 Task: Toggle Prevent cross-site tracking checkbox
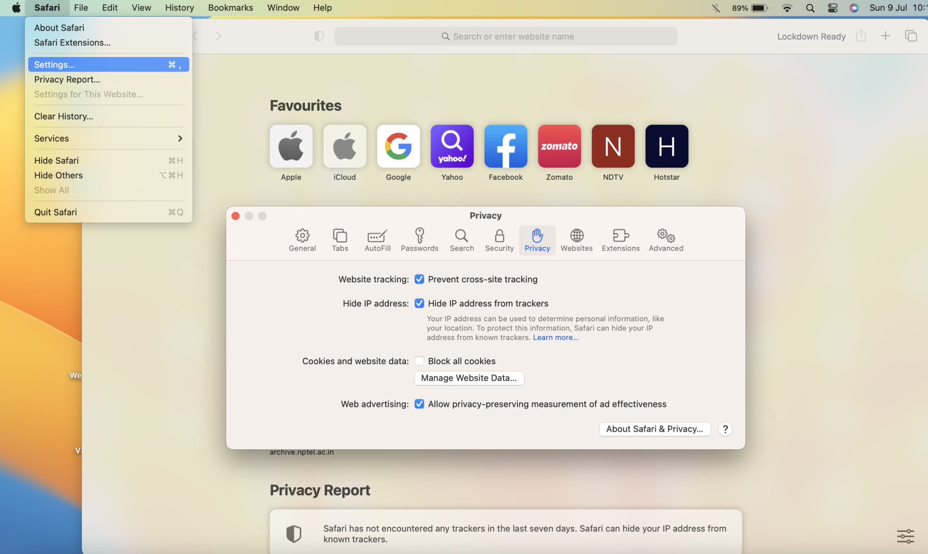(x=419, y=279)
